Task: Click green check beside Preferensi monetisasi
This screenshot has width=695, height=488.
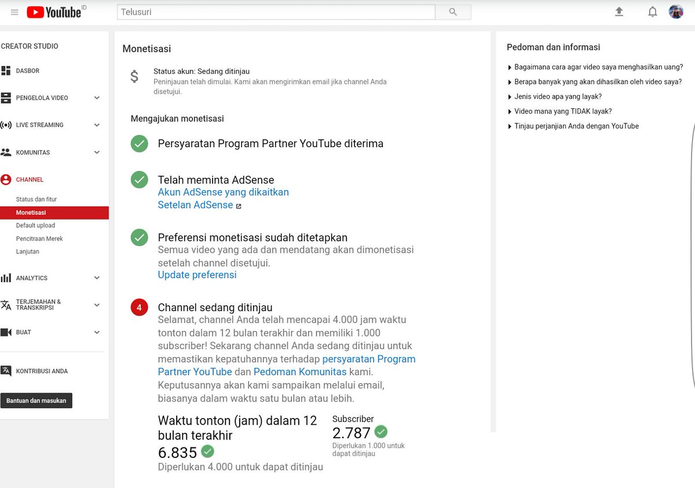Action: pos(139,237)
